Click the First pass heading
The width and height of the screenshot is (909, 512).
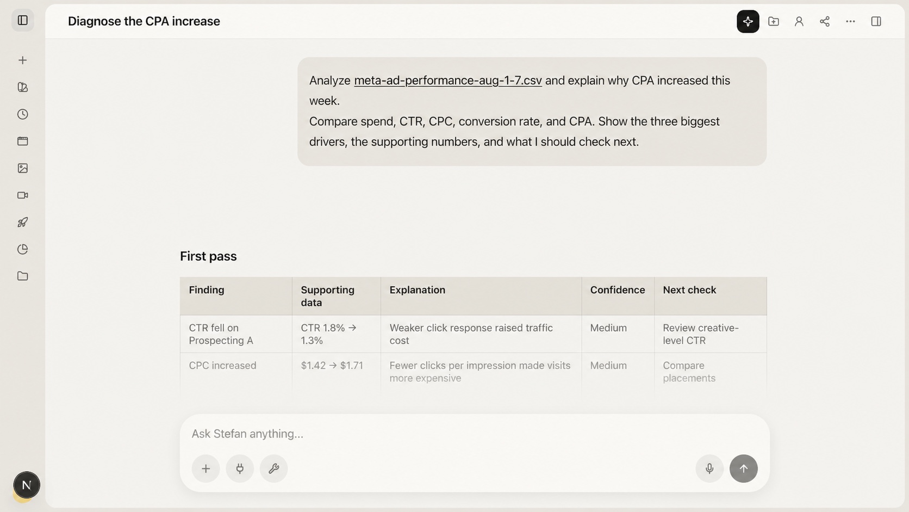[208, 256]
